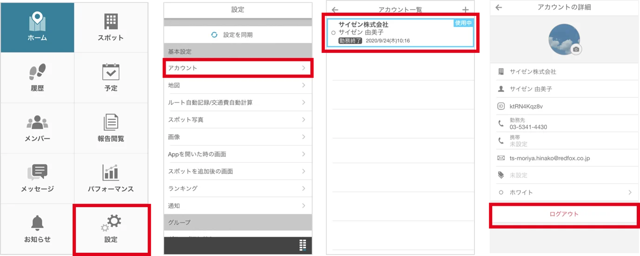Viewport: 640px width, 256px height.
Task: Click the workplace number 03-5341-4430
Action: [x=528, y=127]
